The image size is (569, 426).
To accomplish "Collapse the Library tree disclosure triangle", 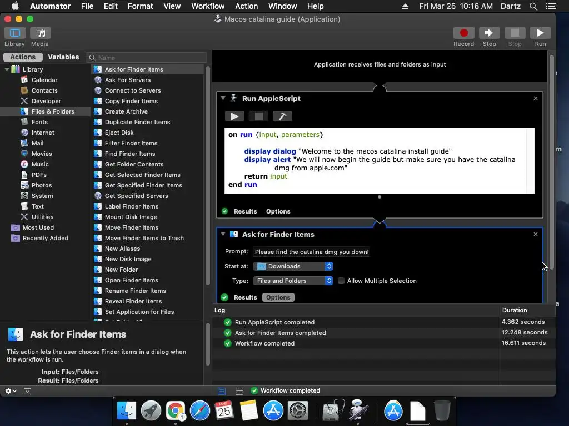I will [7, 69].
